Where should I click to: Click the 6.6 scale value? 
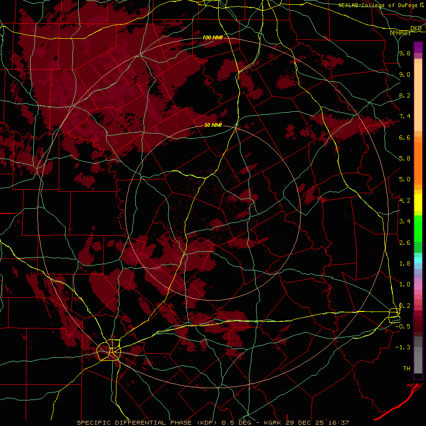click(405, 137)
